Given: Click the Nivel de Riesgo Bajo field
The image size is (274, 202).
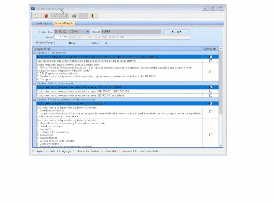Looking at the screenshot, I should [72, 43].
